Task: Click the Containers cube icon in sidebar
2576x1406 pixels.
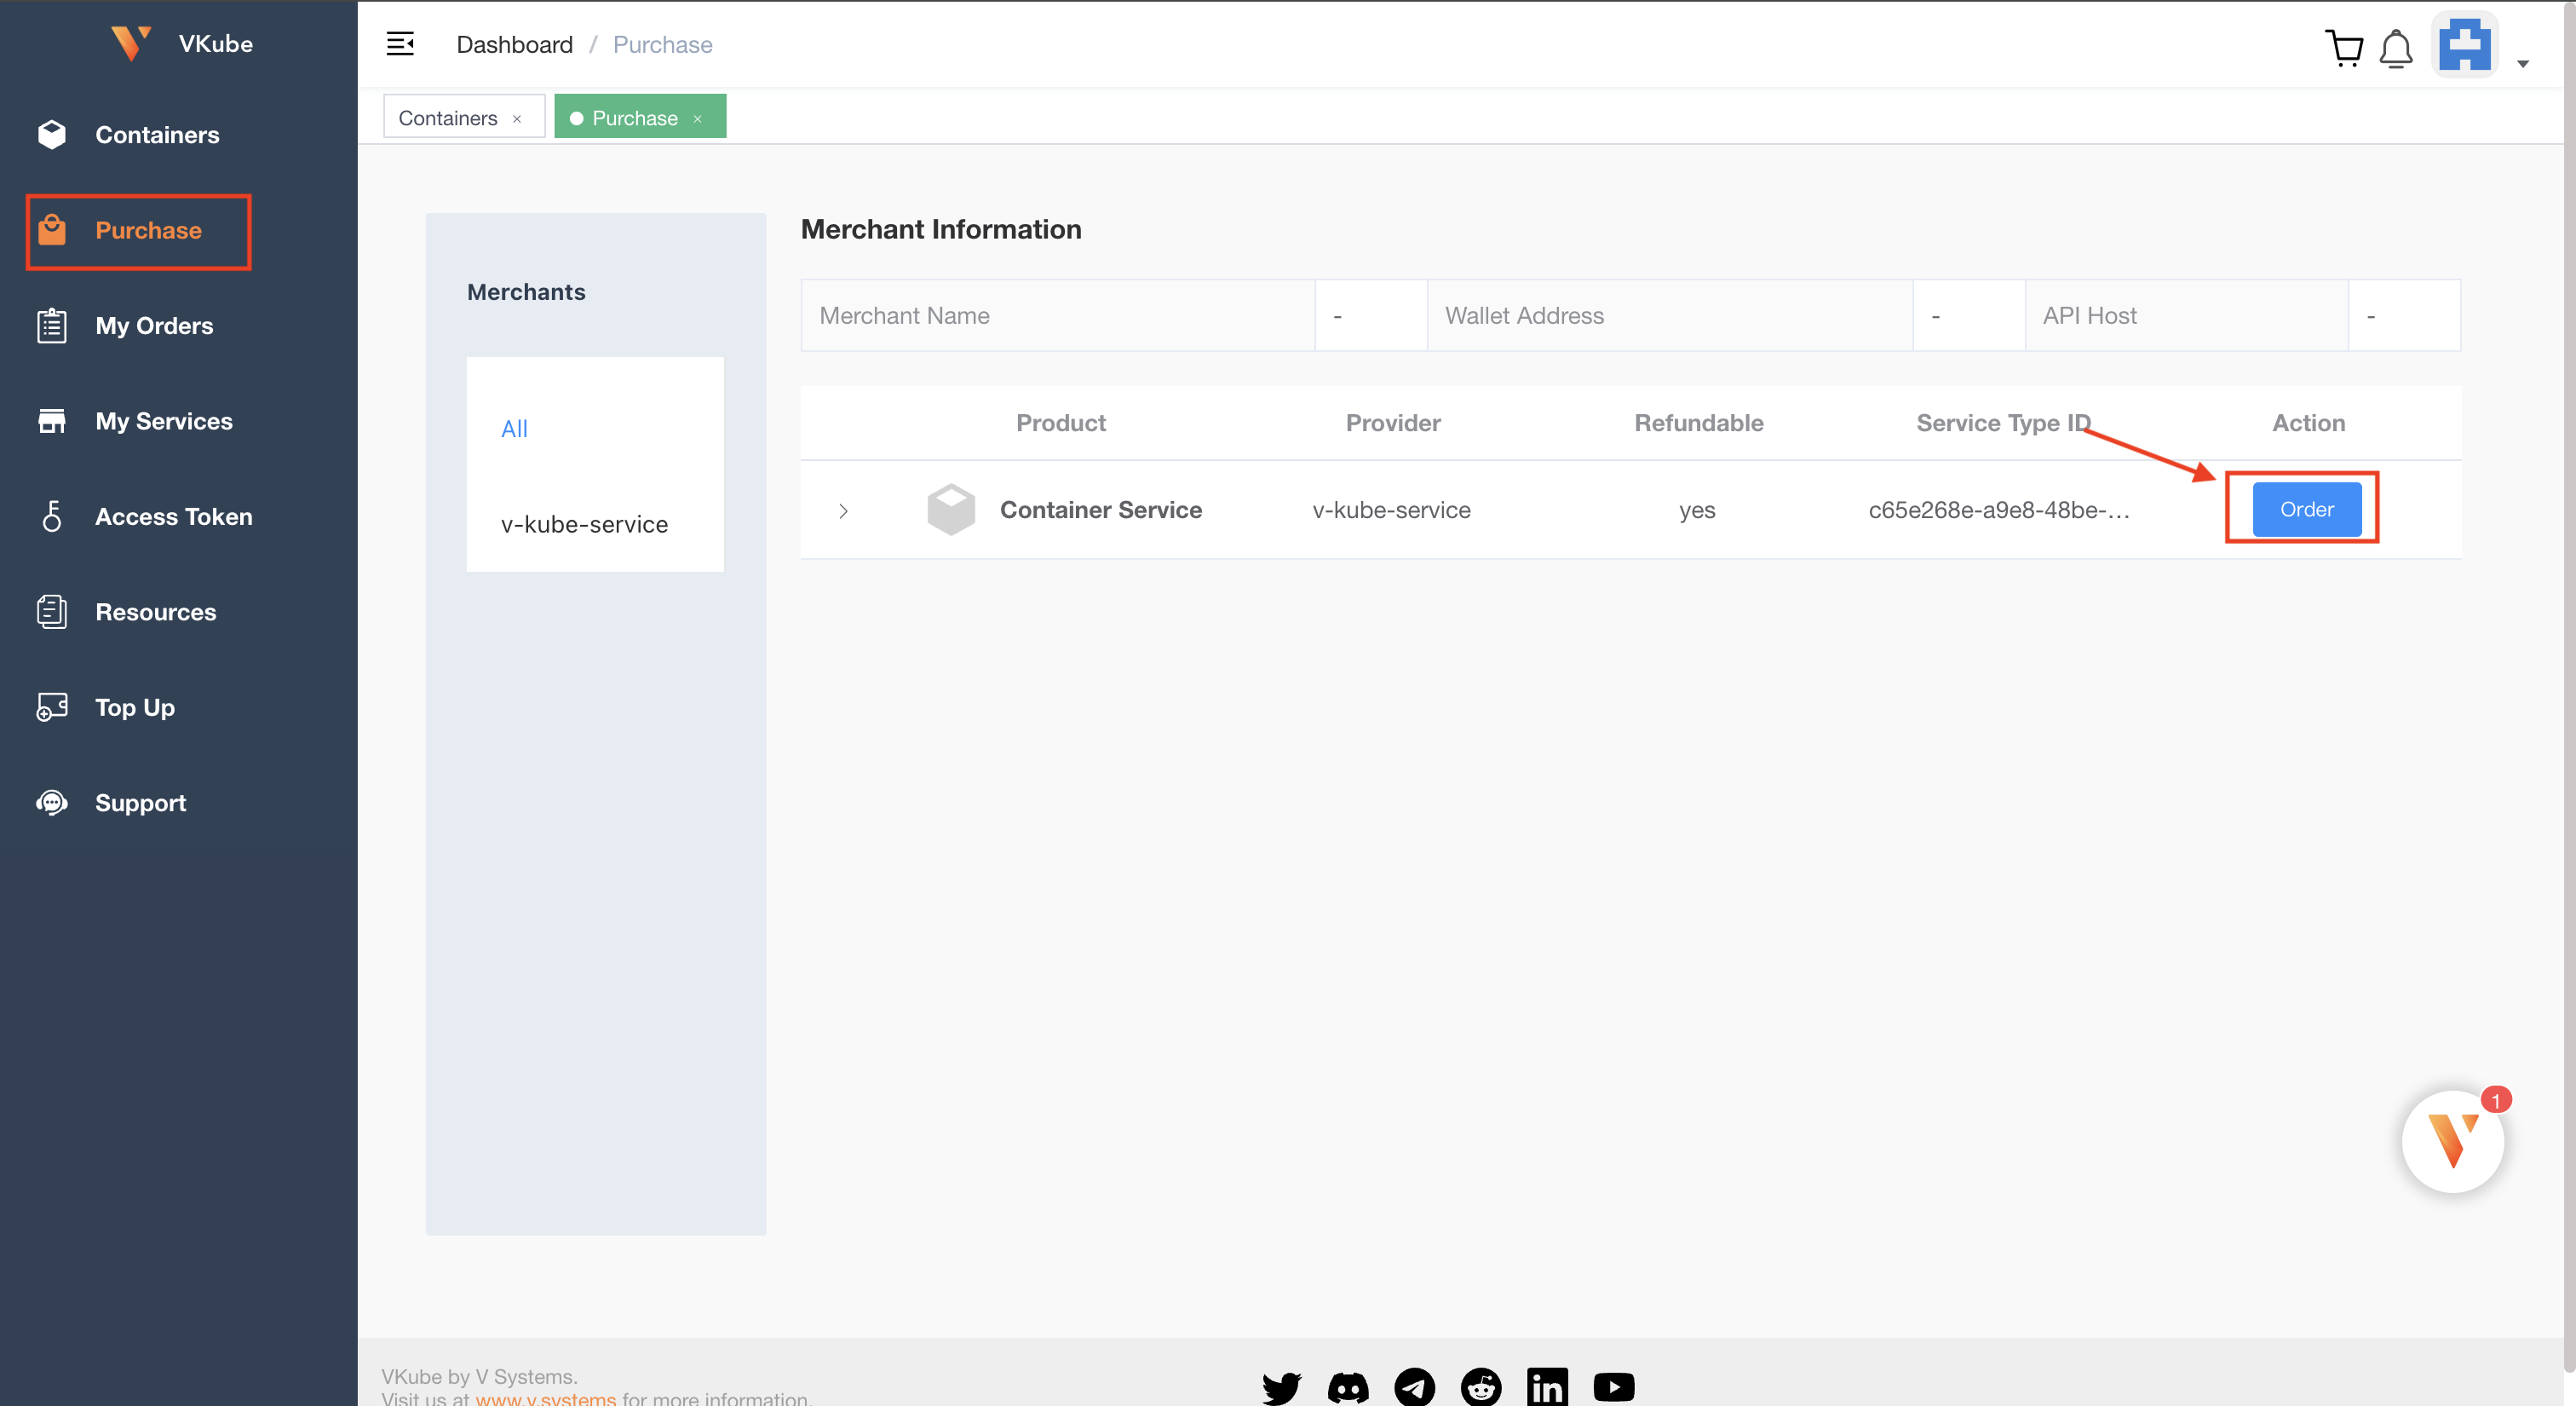Action: point(52,134)
